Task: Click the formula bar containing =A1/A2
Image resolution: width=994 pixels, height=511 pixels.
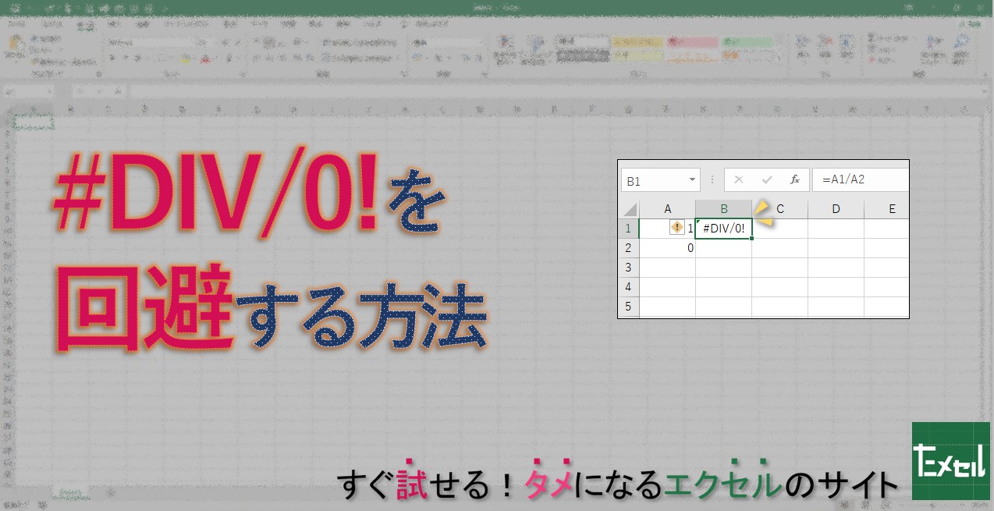Action: coord(858,180)
